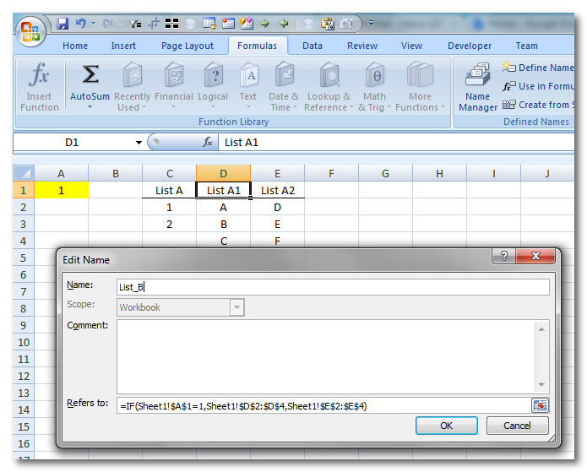
Task: Click the fx button beside the formula bar
Action: pyautogui.click(x=208, y=143)
